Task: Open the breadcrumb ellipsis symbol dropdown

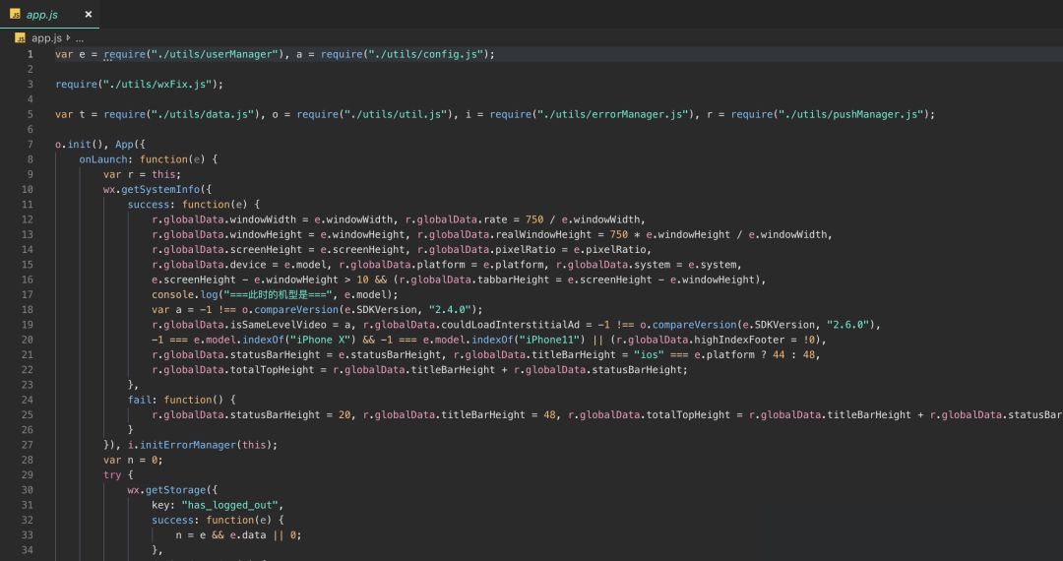Action: [80, 38]
